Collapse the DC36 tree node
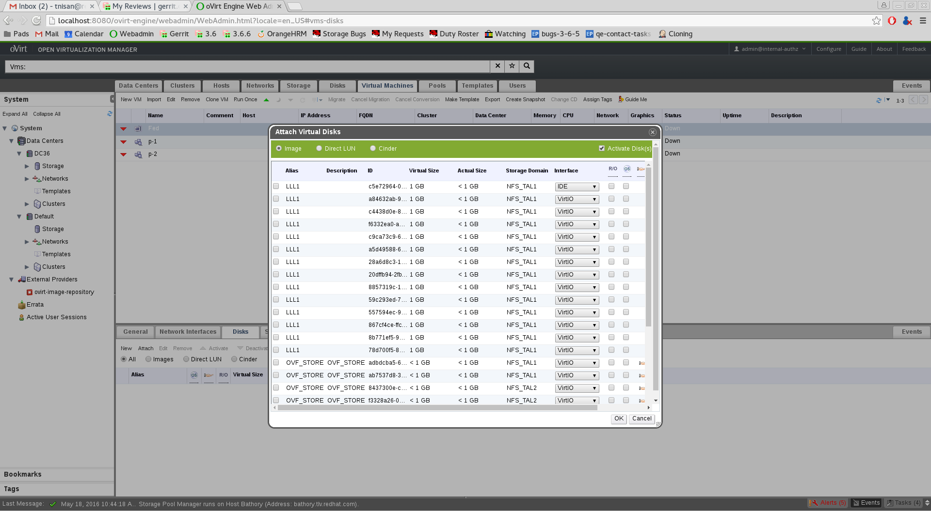 tap(19, 154)
